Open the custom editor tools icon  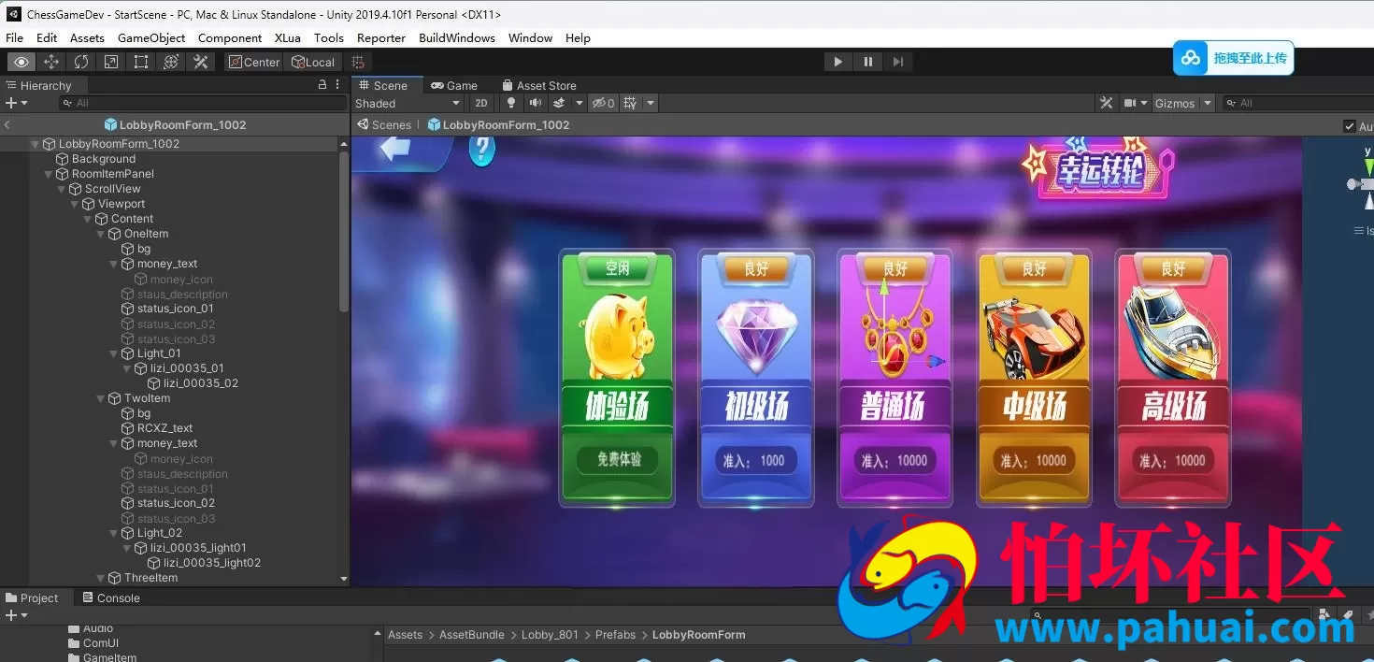(x=201, y=62)
